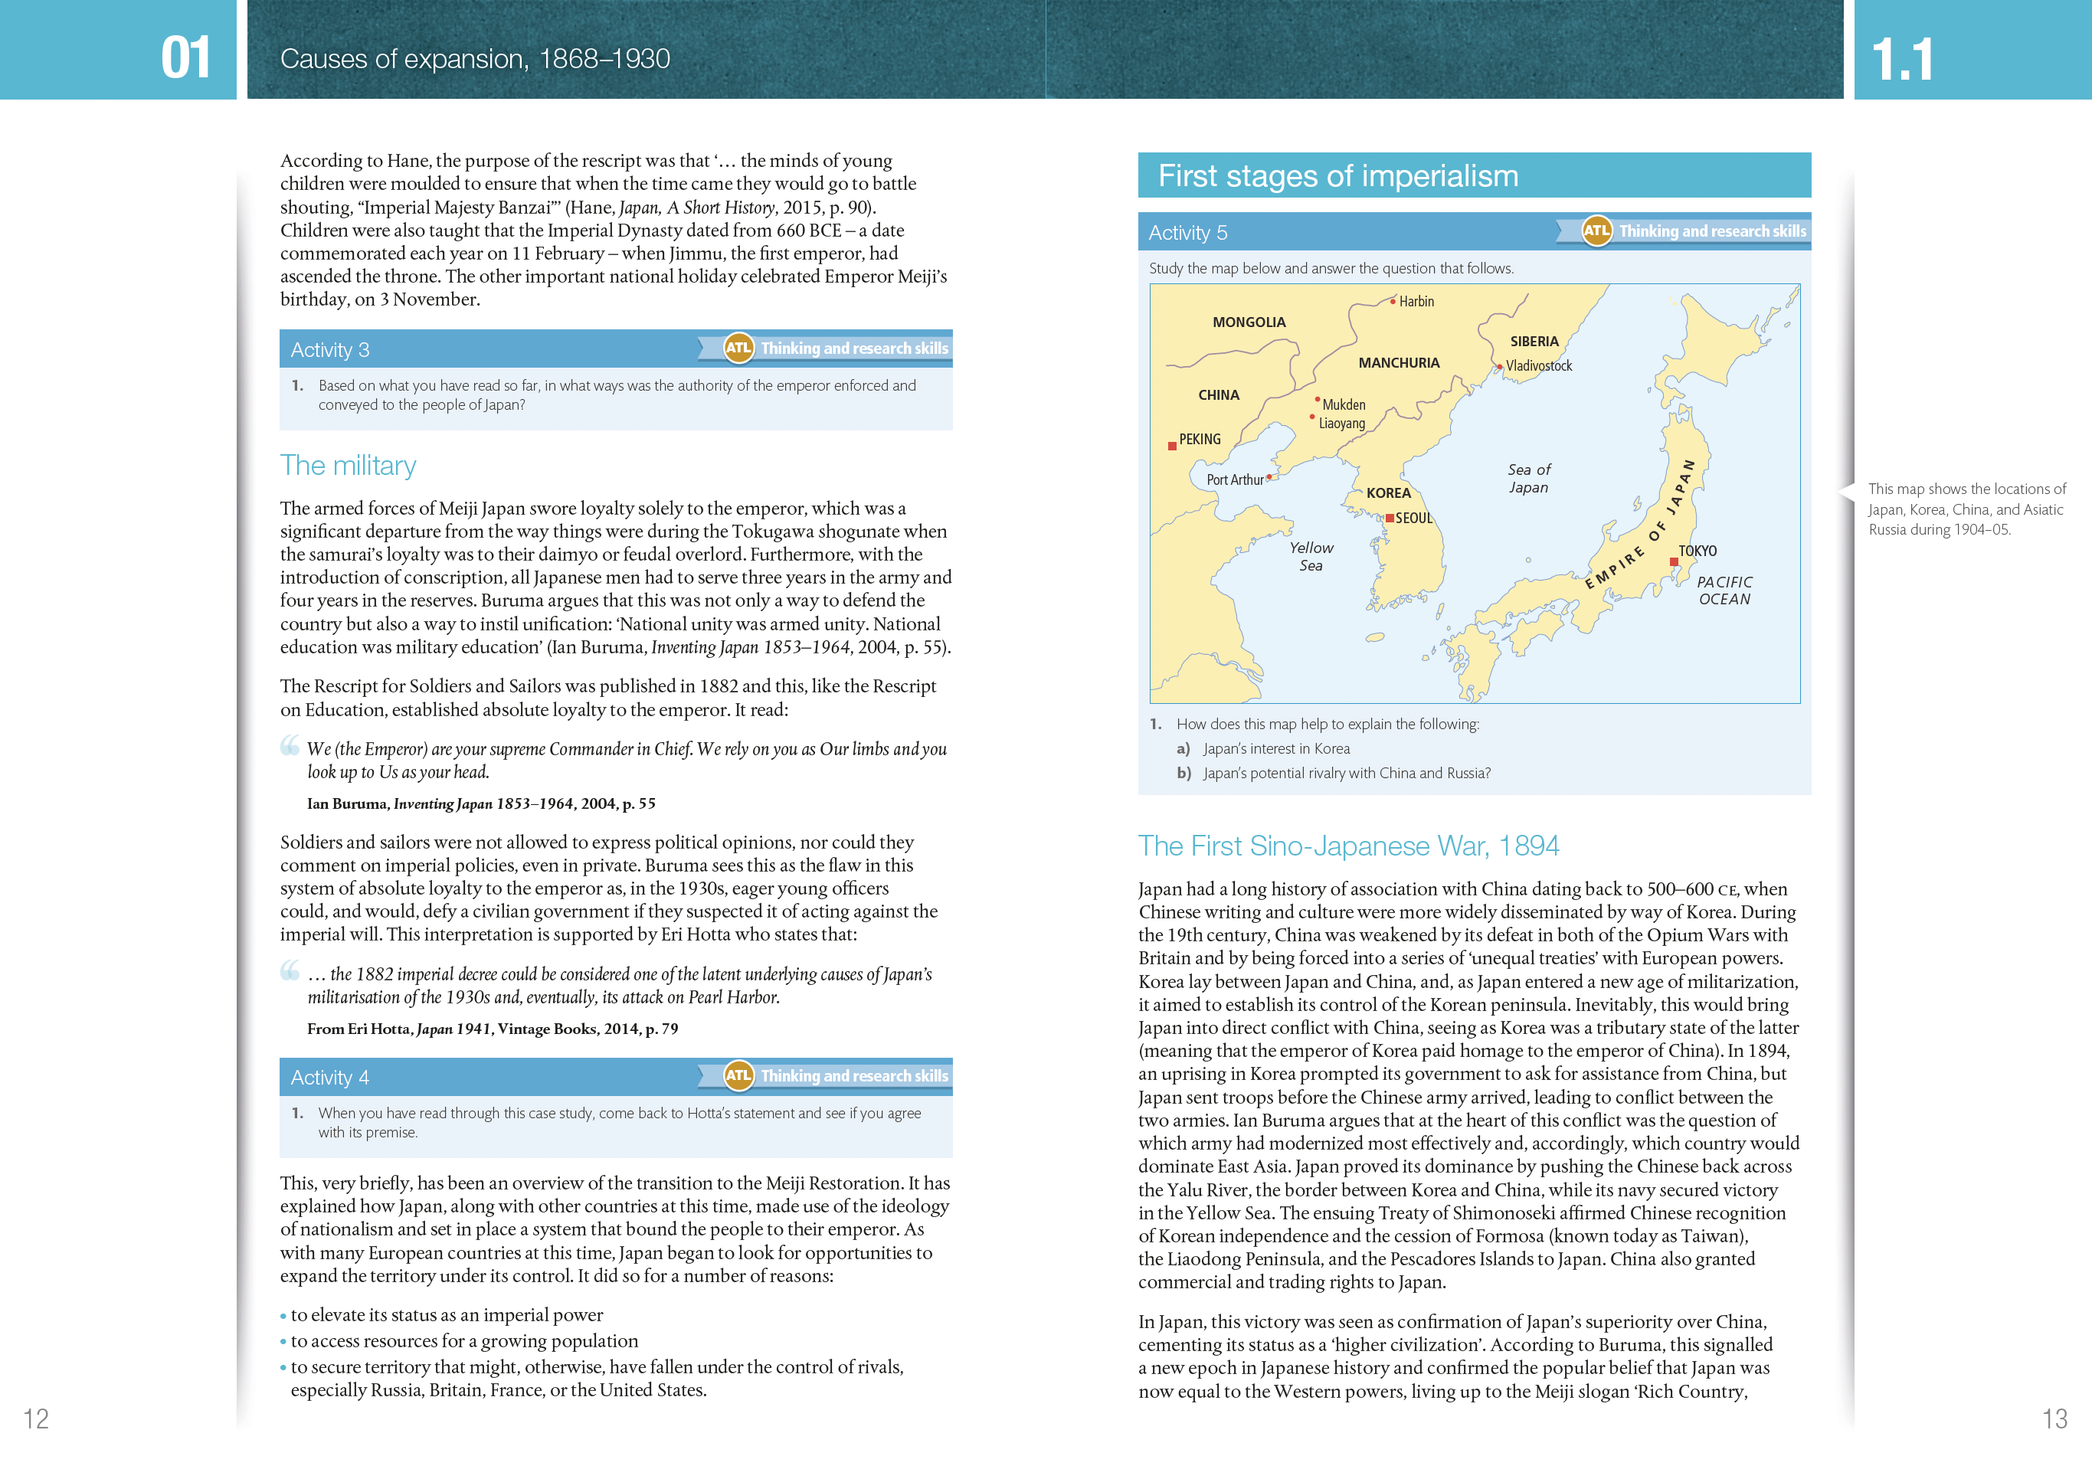Click the 'Yellow Sea' label on the map
Screen dimensions: 2092x1479
coord(1311,557)
